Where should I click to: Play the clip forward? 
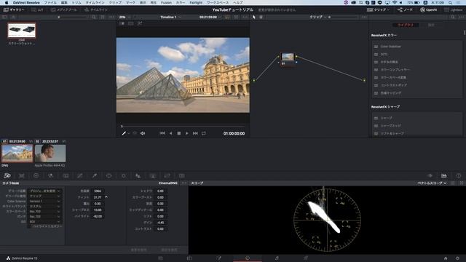(x=187, y=133)
